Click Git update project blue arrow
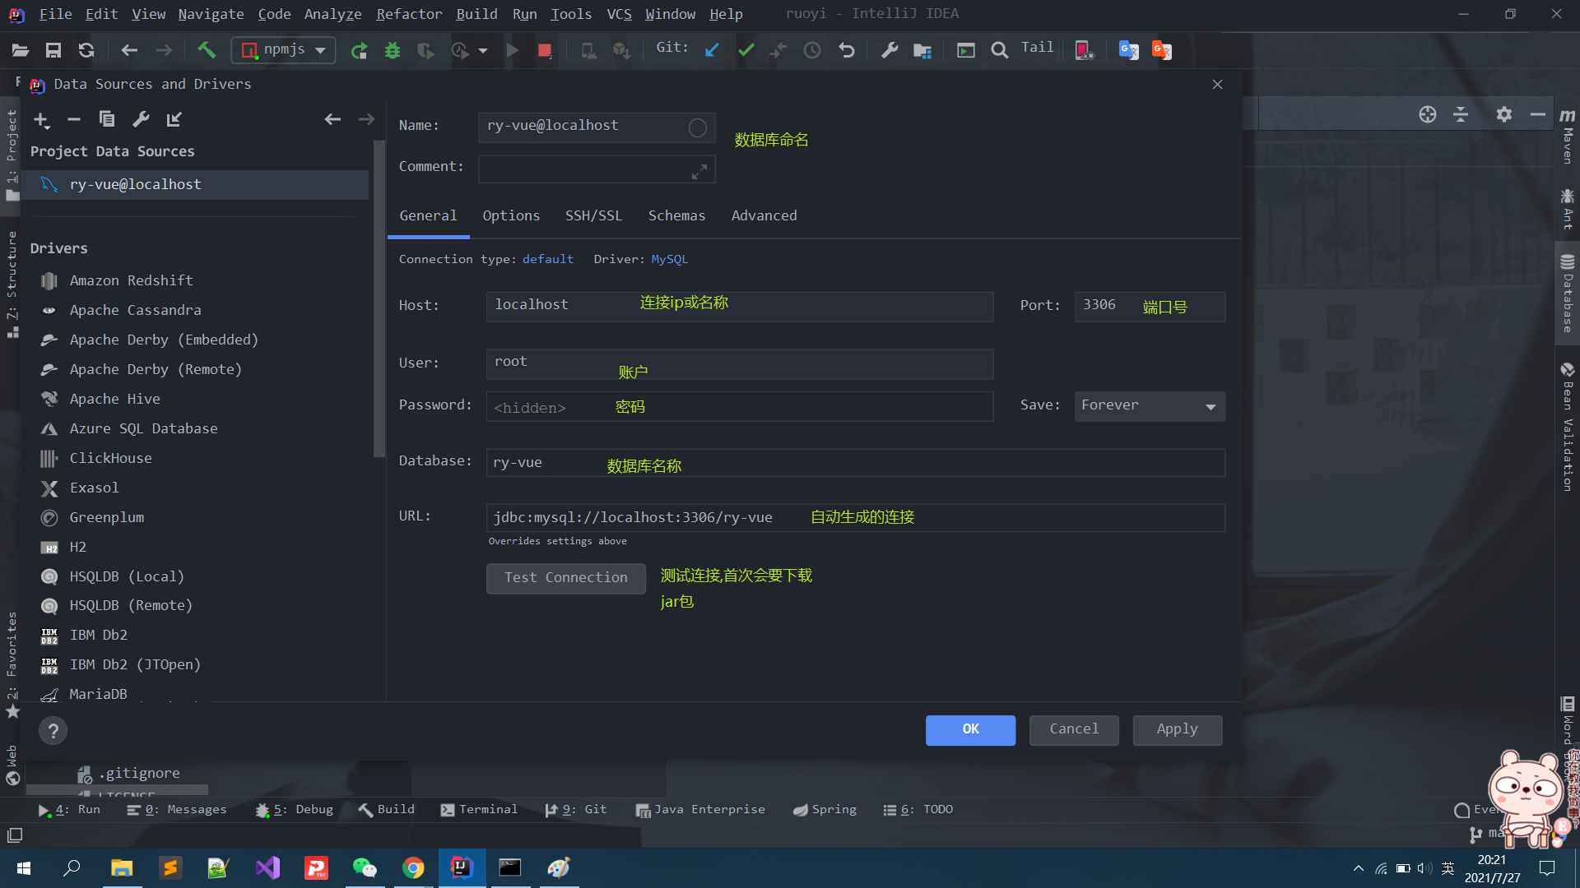 click(712, 51)
